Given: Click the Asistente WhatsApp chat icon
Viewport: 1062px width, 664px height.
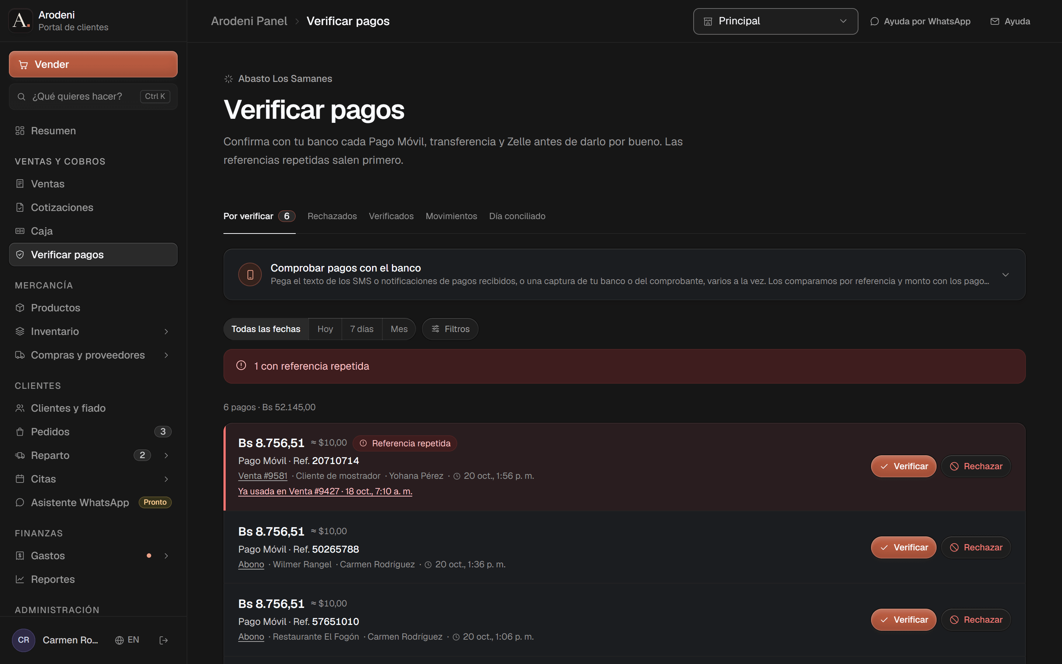Looking at the screenshot, I should (x=20, y=502).
